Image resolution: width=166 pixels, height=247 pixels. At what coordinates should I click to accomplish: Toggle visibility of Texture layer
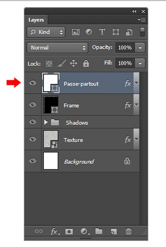[33, 139]
